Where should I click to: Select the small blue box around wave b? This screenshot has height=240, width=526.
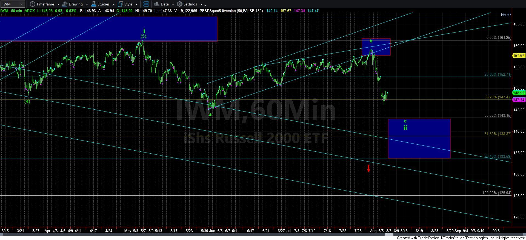click(x=376, y=47)
